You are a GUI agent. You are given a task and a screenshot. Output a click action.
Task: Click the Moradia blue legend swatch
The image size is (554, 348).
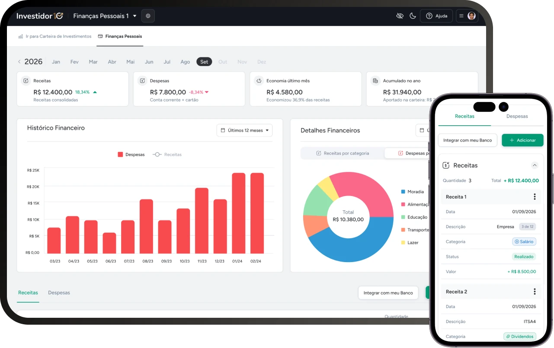point(403,192)
